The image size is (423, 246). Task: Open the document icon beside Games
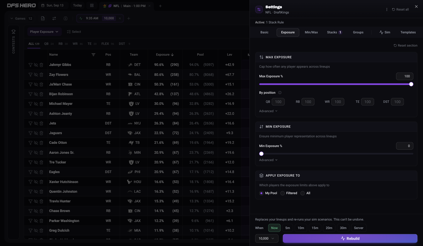43,18
